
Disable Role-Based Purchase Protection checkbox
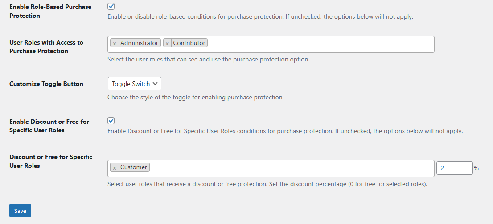(111, 7)
